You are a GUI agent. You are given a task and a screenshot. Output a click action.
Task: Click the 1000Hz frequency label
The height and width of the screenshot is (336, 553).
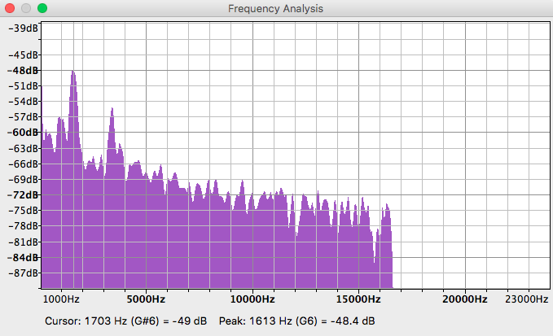tap(61, 299)
